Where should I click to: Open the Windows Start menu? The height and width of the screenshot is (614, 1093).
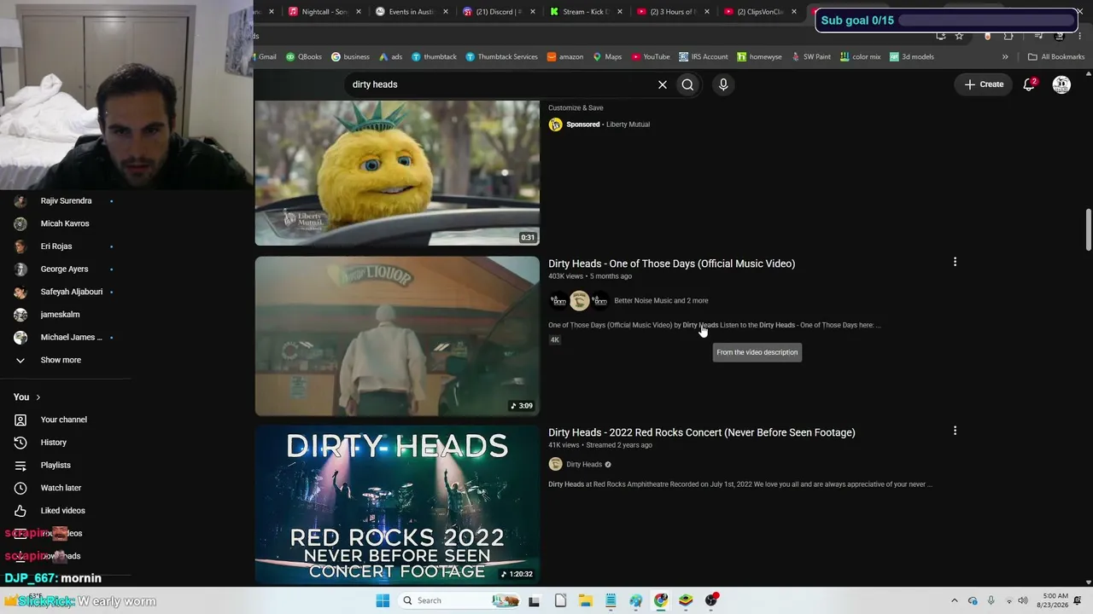(383, 600)
